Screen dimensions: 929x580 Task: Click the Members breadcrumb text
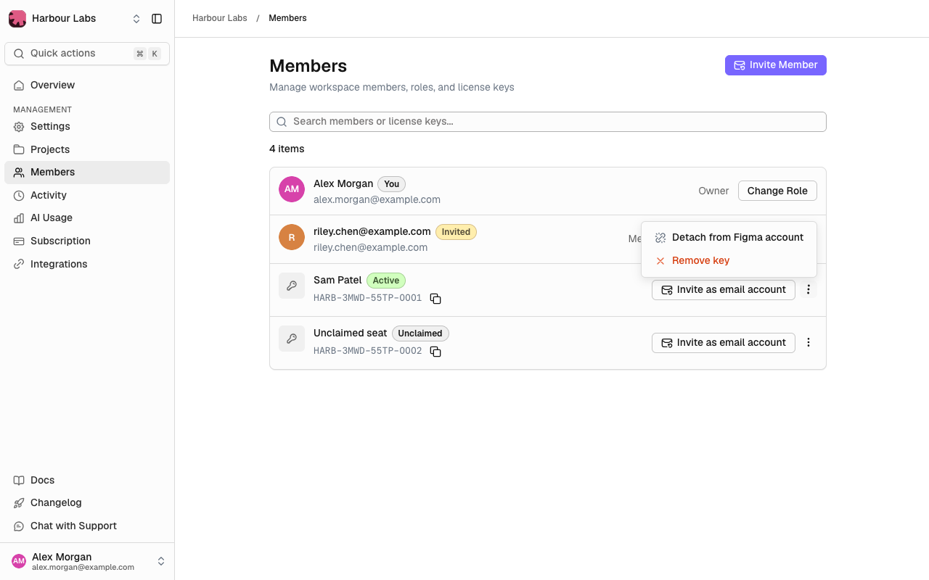coord(287,18)
